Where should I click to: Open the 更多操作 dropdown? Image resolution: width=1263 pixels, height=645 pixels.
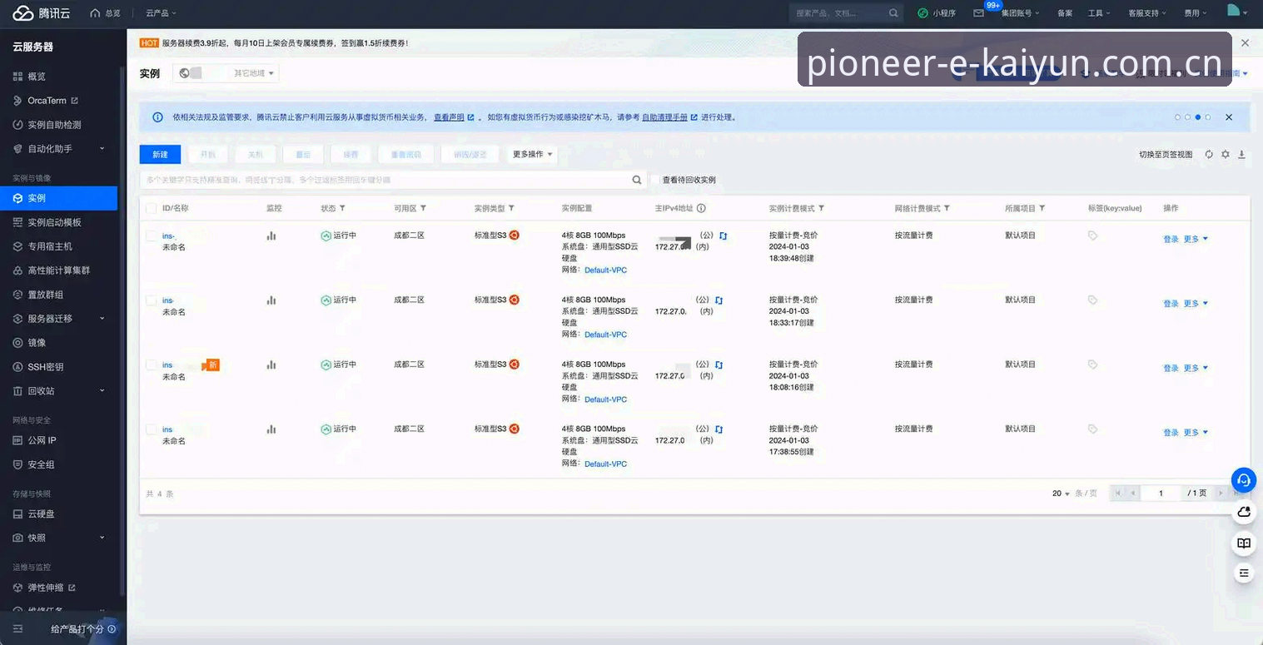click(532, 154)
